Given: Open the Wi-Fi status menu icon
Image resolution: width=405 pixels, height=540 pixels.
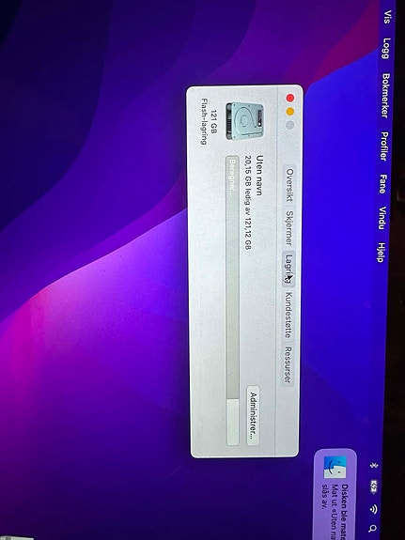Looking at the screenshot, I should click(x=374, y=509).
